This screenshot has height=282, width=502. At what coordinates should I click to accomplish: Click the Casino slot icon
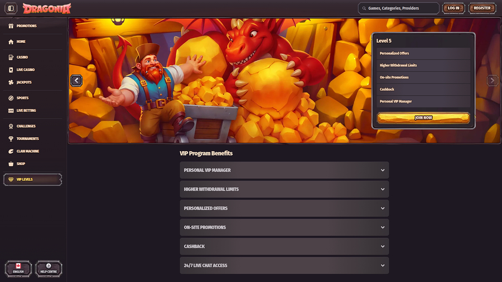[11, 57]
